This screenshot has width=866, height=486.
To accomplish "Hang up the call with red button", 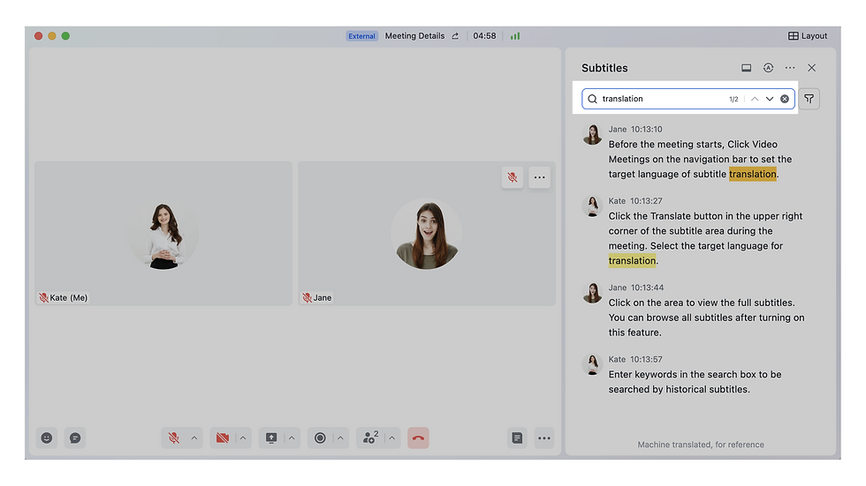I will click(418, 438).
